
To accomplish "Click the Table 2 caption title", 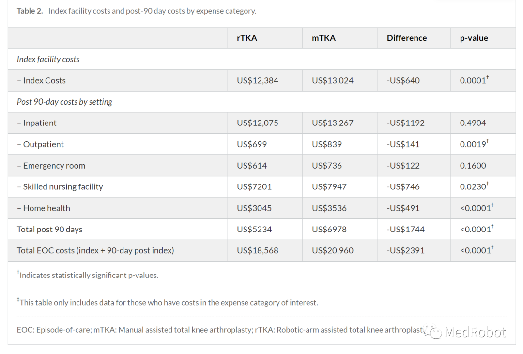I will (x=137, y=11).
